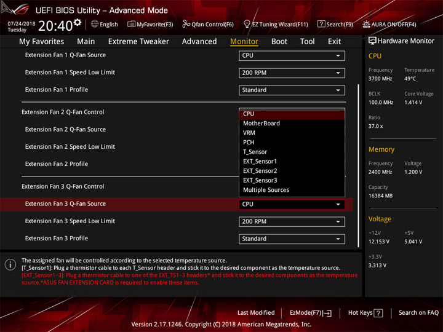Open the My Favorites tab
This screenshot has height=332, width=443.
[42, 42]
